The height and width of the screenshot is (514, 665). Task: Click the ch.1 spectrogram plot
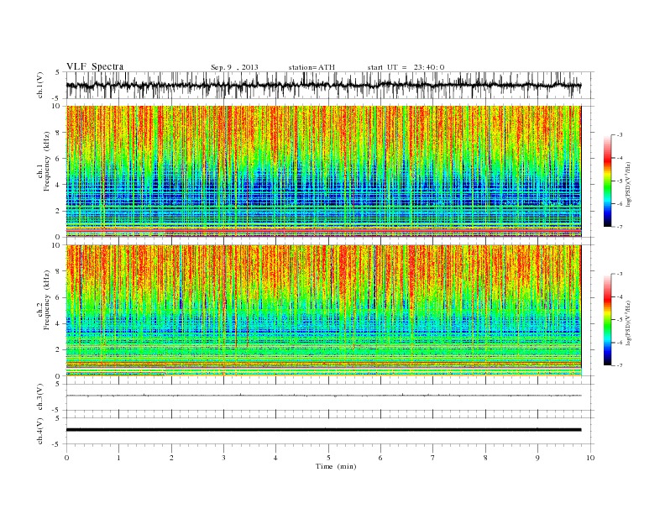pyautogui.click(x=323, y=171)
